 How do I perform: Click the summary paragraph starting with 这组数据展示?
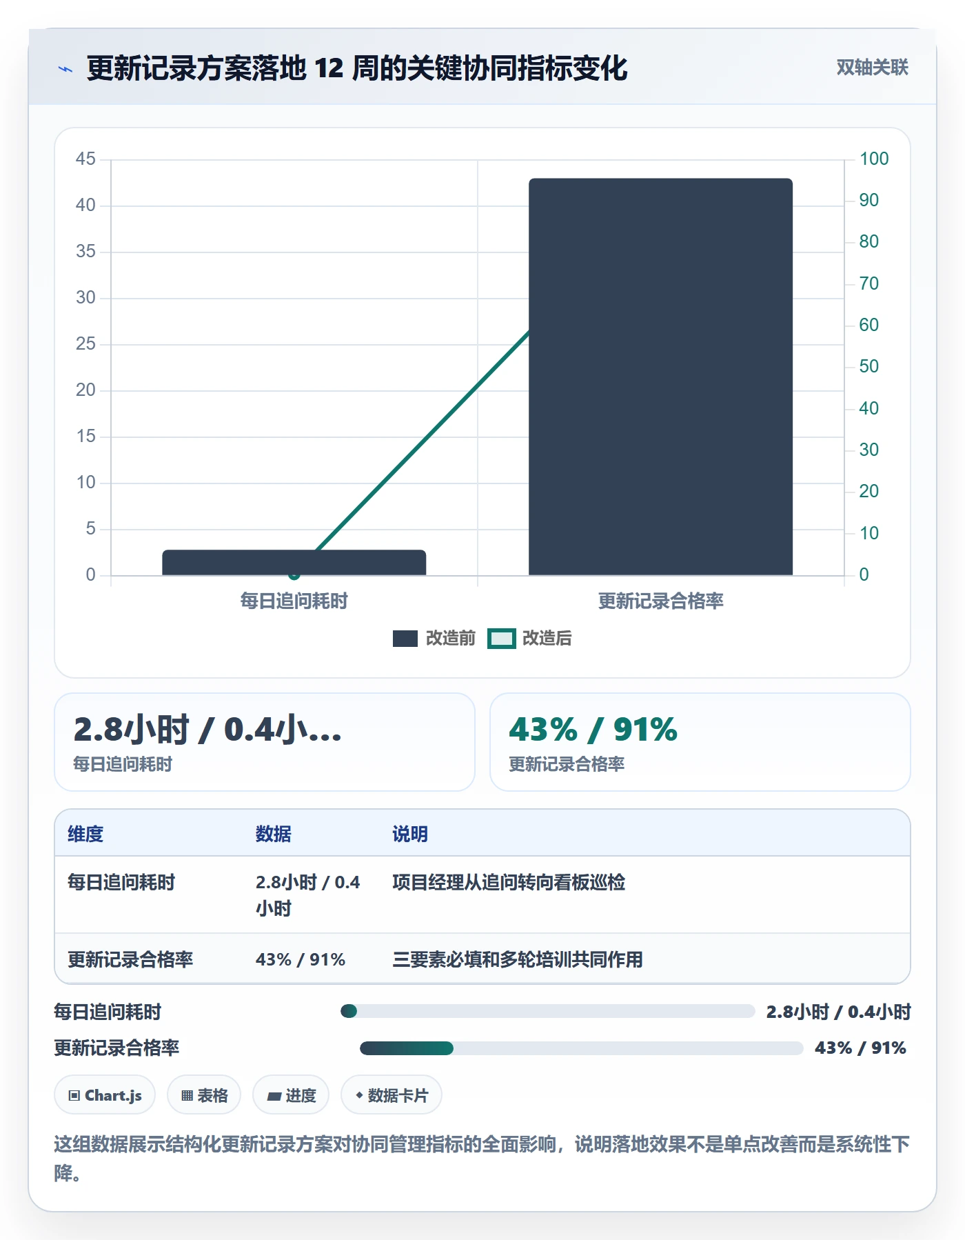[x=482, y=1159]
